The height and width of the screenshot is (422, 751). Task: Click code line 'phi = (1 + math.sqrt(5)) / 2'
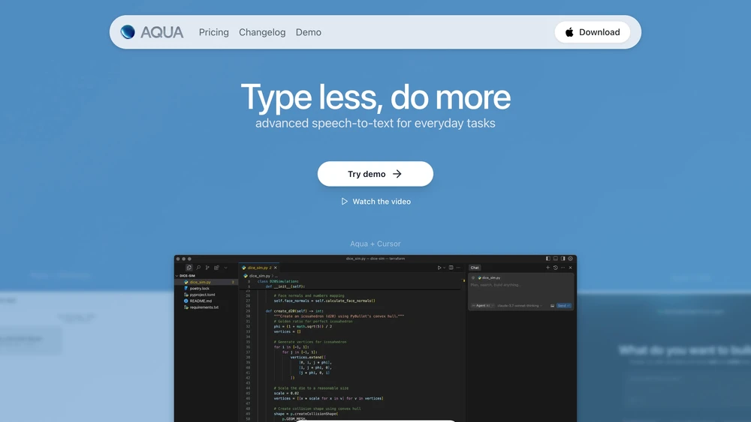click(x=303, y=326)
